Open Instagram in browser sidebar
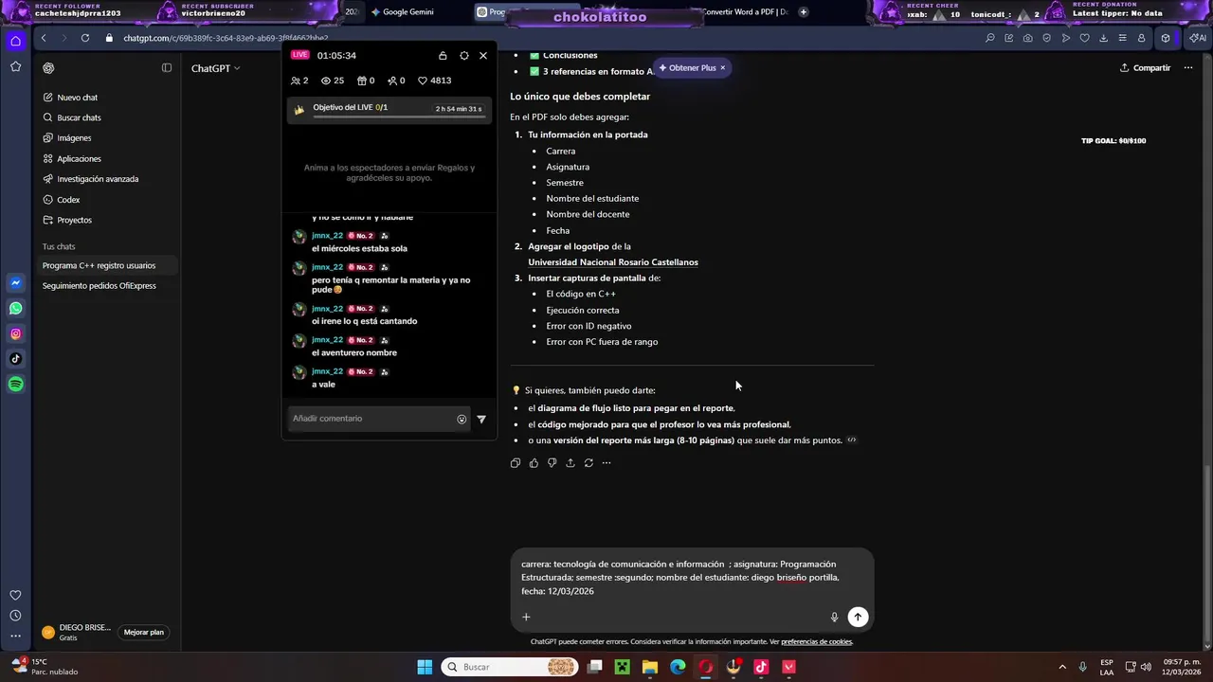 (15, 333)
